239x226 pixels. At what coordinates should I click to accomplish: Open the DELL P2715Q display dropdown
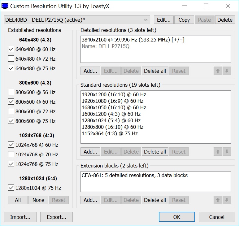pos(77,20)
